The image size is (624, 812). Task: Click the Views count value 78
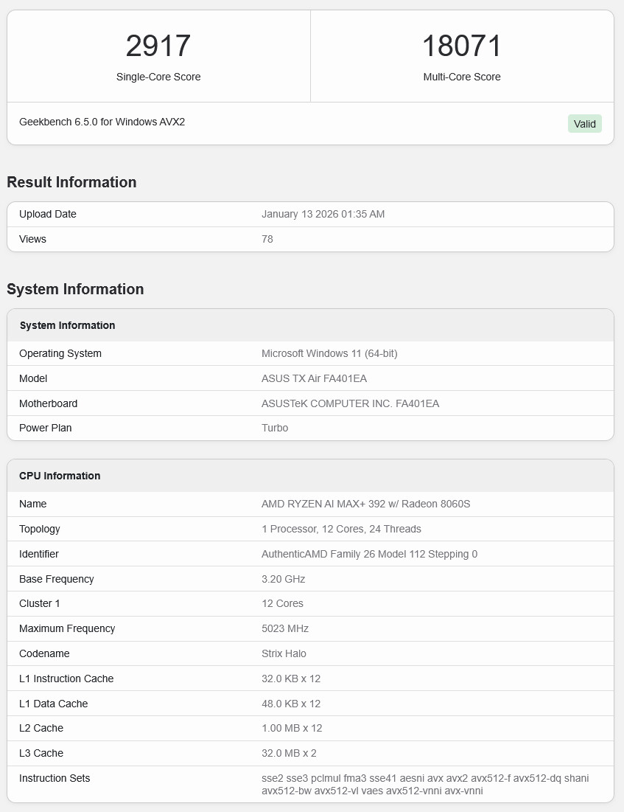point(267,239)
